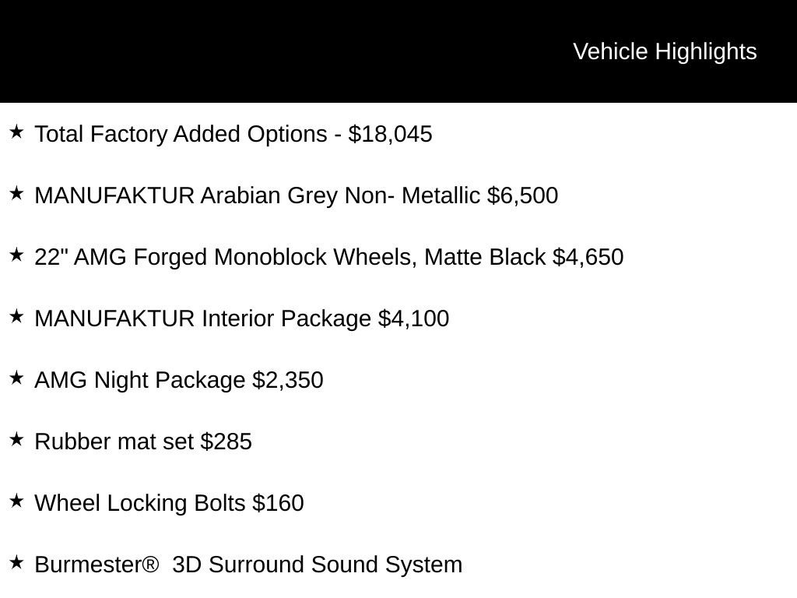Viewport: 797px width, 598px height.
Task: Select the star next to AMG Night Package
Action: (x=16, y=378)
